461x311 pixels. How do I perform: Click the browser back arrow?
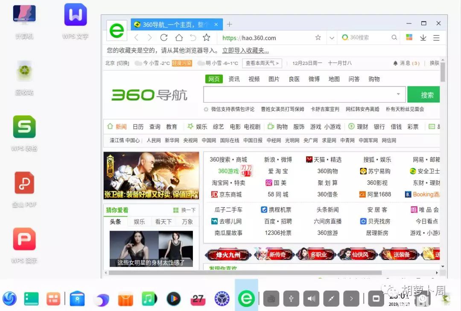[x=136, y=38]
